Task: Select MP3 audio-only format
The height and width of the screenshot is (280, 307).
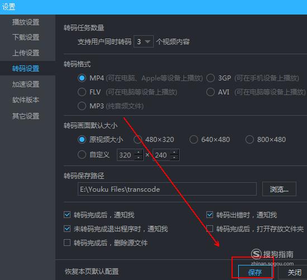Action: (x=82, y=106)
